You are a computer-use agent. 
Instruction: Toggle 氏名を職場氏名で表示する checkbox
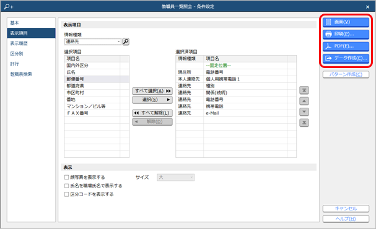coord(66,186)
